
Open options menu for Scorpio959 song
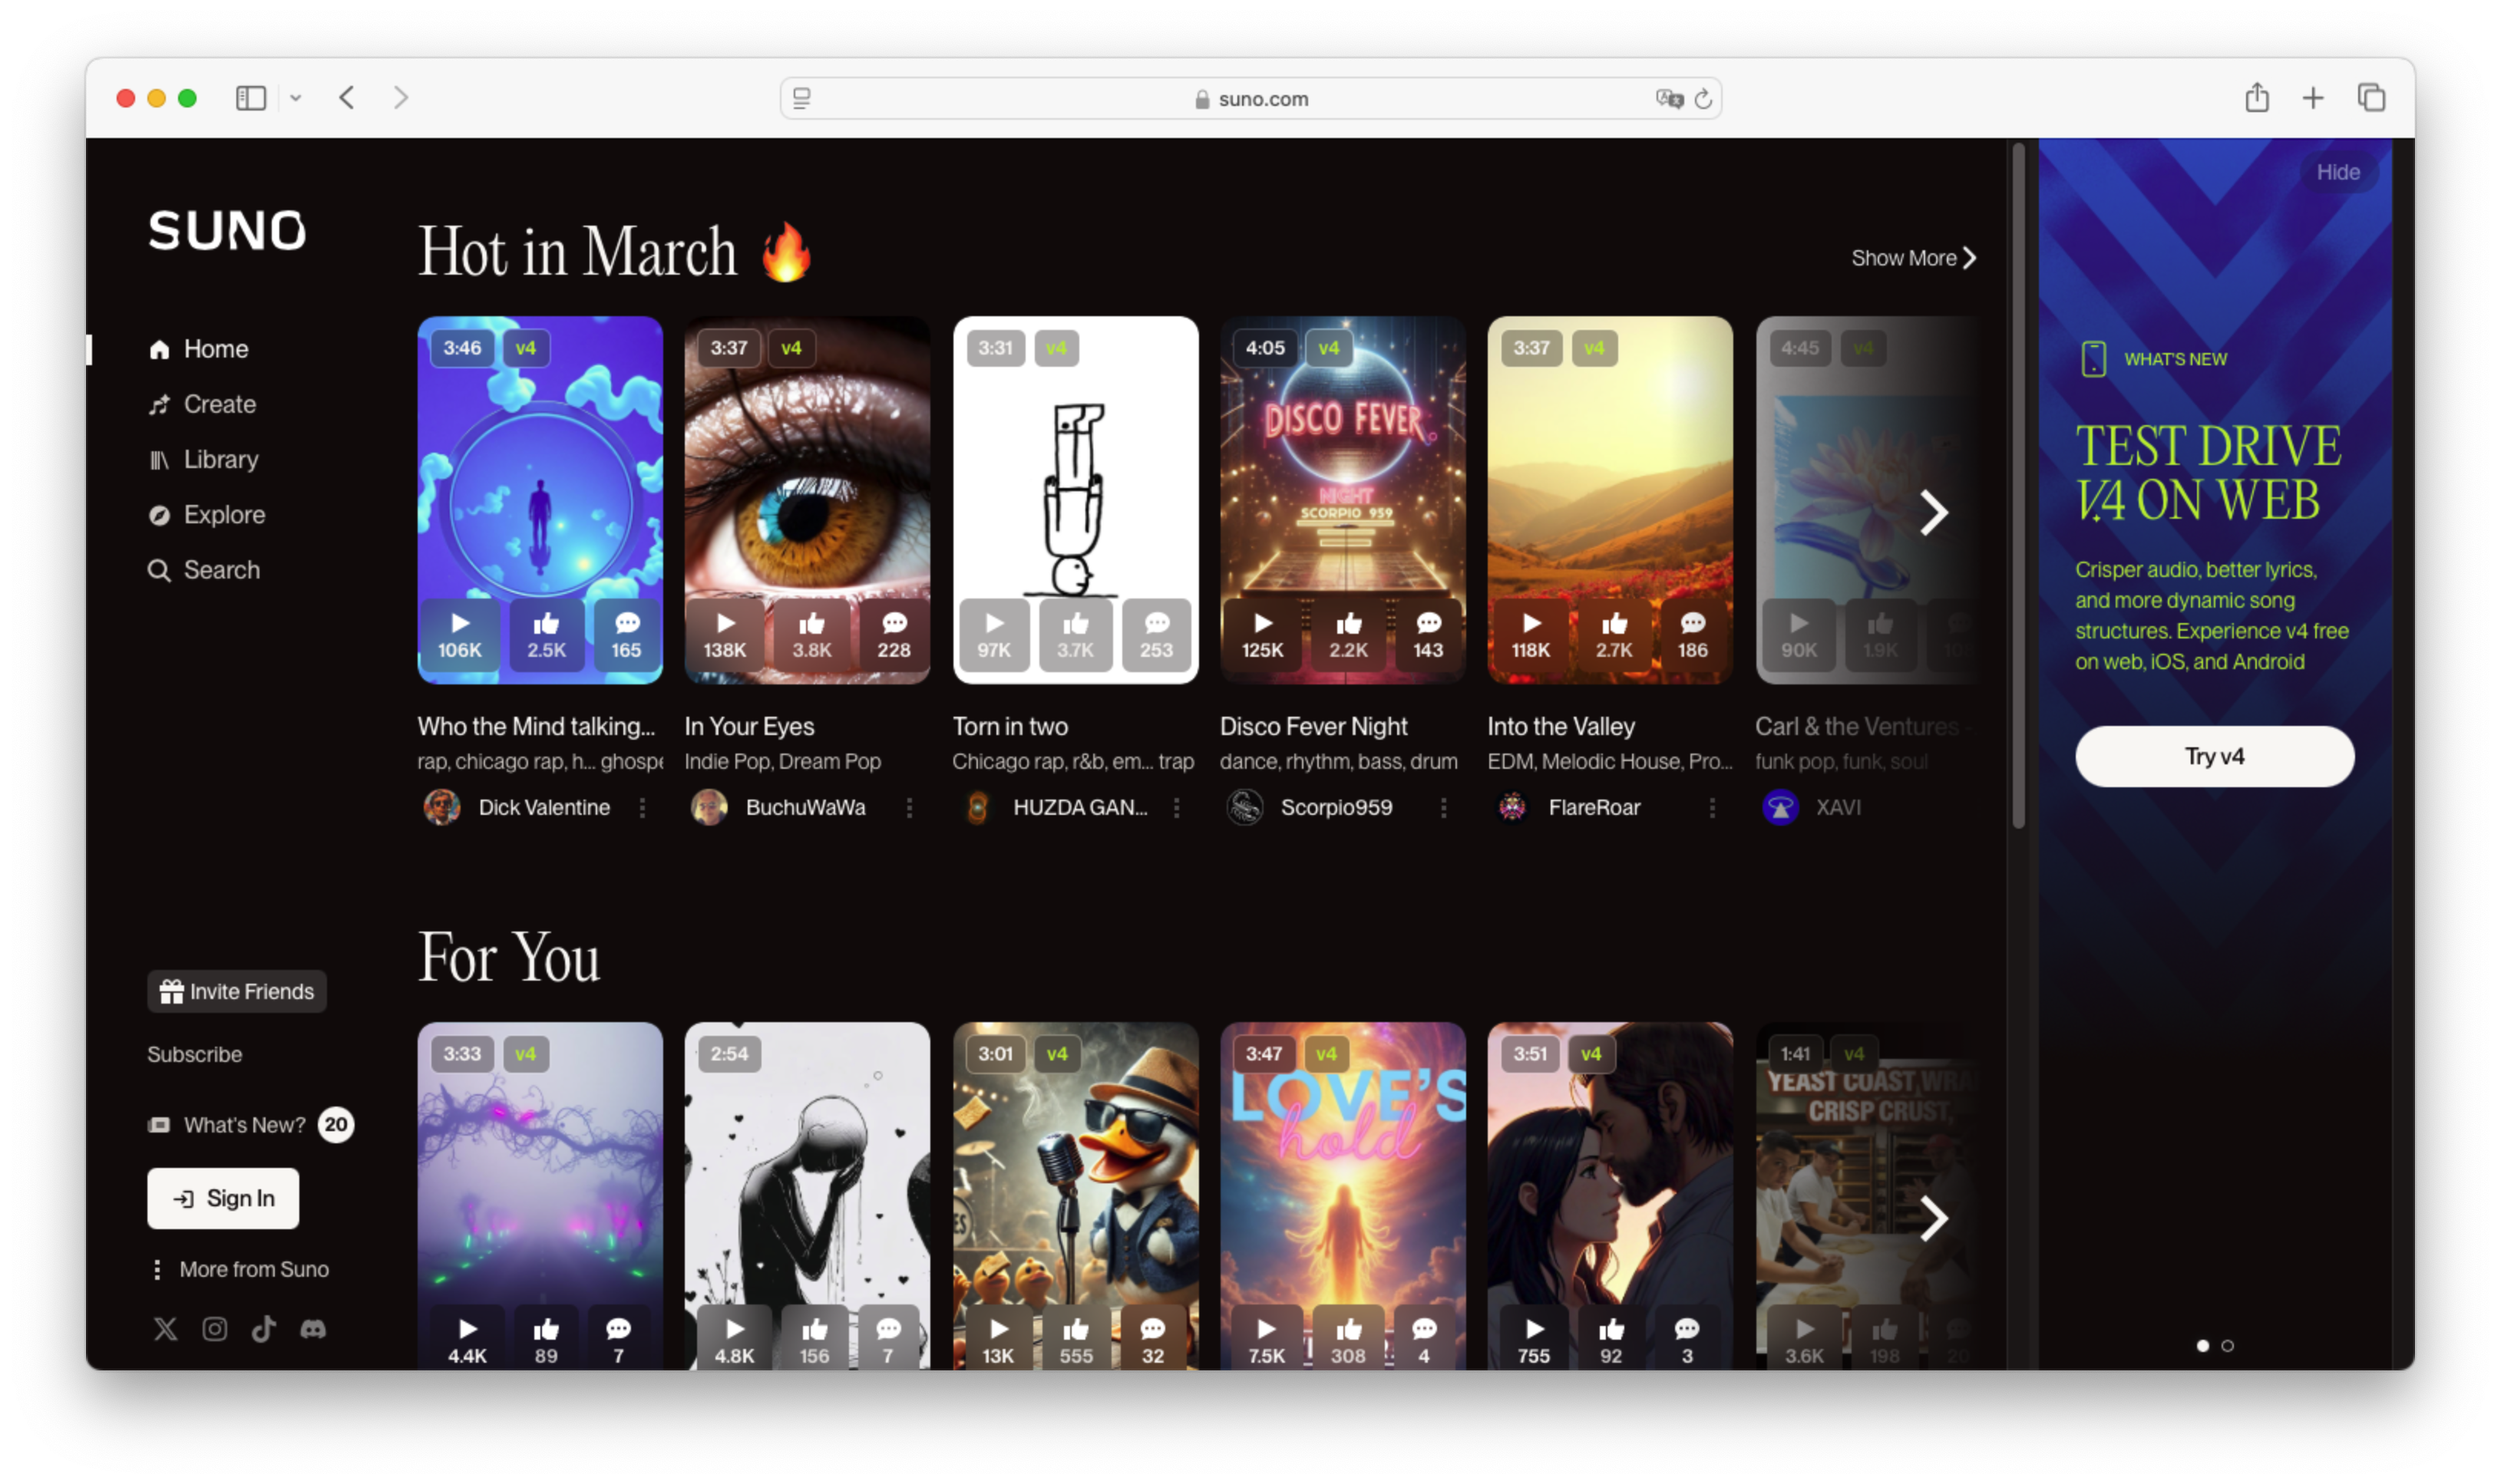1444,807
